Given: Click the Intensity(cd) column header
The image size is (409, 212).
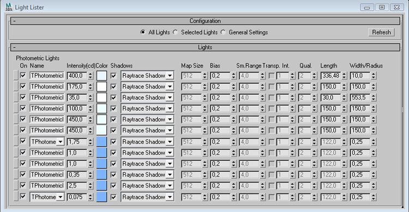Looking at the screenshot, I should click(x=81, y=66).
